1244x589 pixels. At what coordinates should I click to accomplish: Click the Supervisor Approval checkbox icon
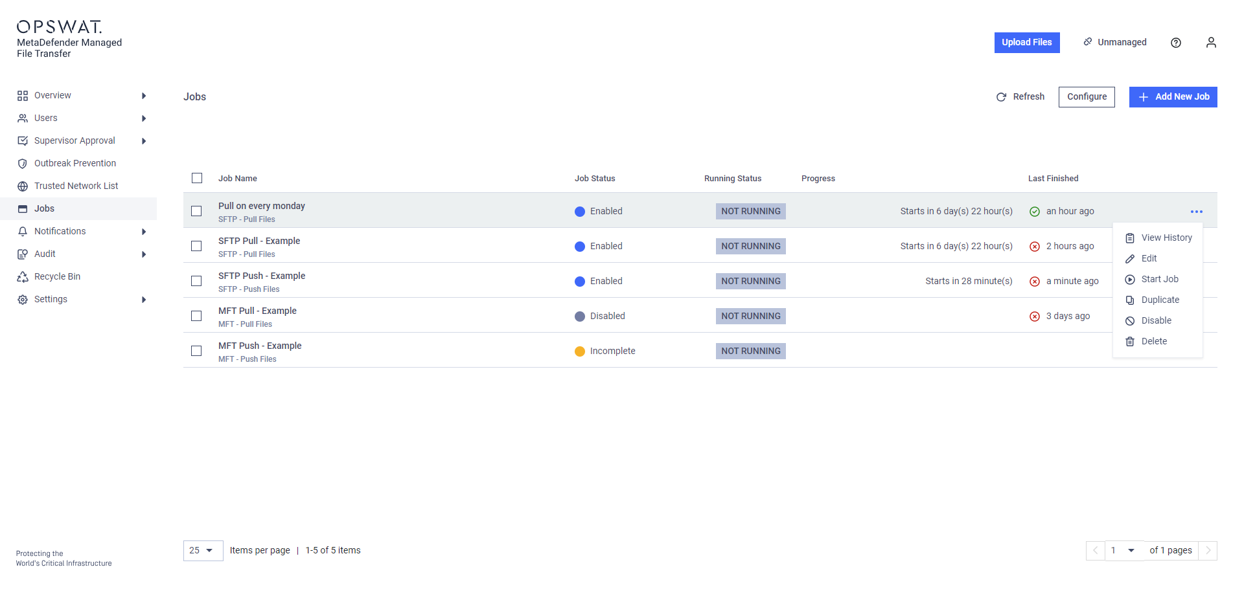[x=23, y=141]
